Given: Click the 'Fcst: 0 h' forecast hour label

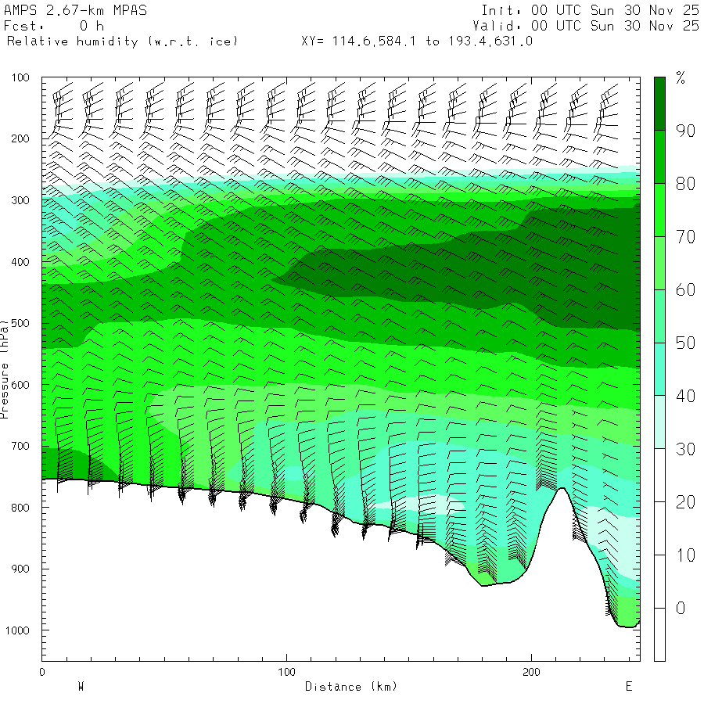Looking at the screenshot, I should click(54, 26).
